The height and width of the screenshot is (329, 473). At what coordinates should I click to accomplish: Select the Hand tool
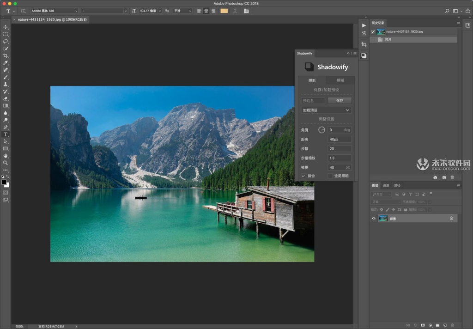tap(6, 156)
